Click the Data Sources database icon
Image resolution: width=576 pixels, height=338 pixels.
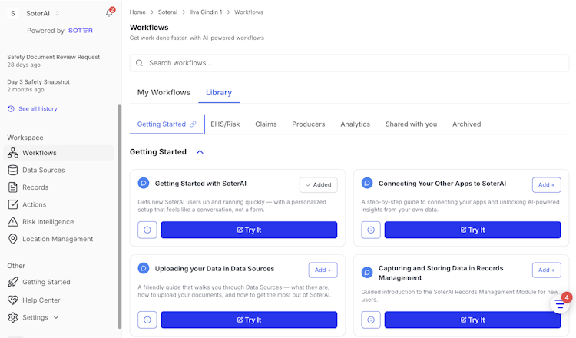(x=13, y=170)
